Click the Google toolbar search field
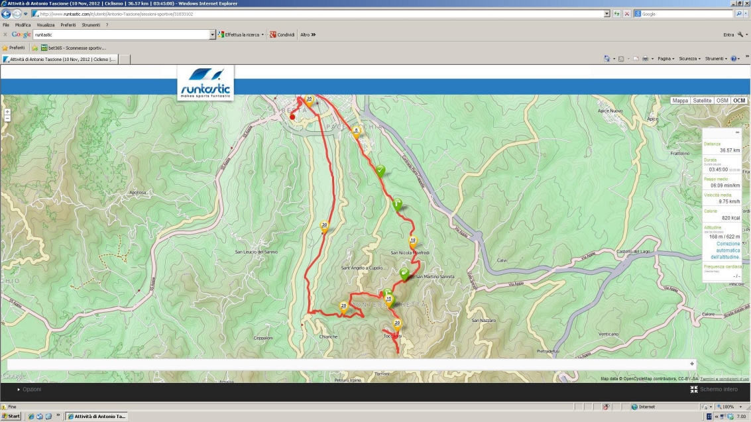 coord(122,34)
